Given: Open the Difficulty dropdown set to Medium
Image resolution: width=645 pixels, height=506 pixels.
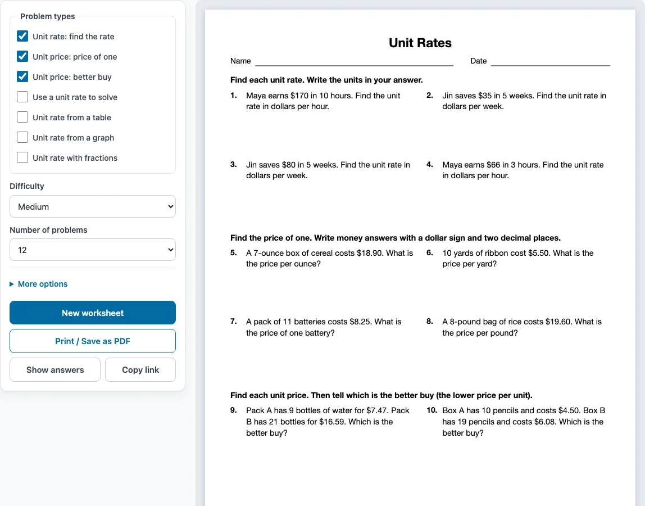Looking at the screenshot, I should [x=93, y=206].
